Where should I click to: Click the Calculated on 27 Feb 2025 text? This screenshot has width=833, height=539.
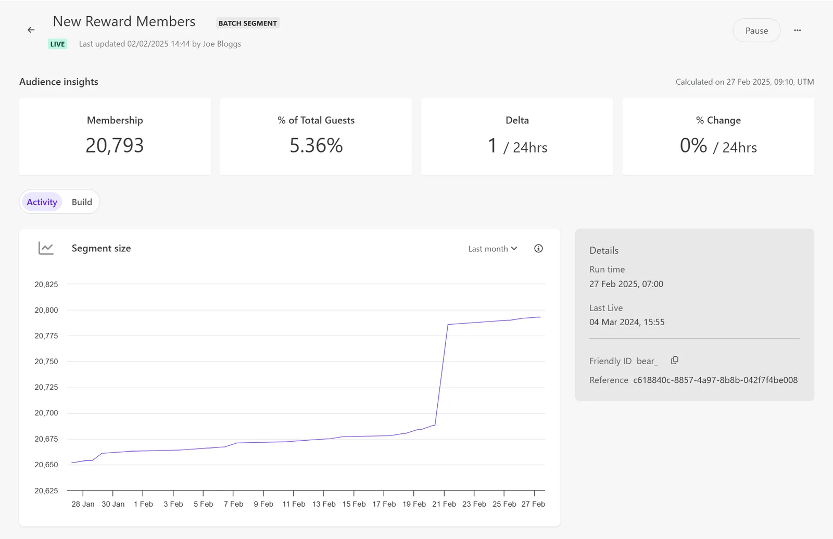click(744, 82)
